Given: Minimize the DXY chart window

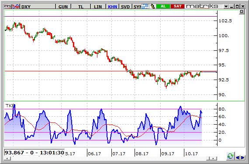Looking at the screenshot, I should (232, 7).
